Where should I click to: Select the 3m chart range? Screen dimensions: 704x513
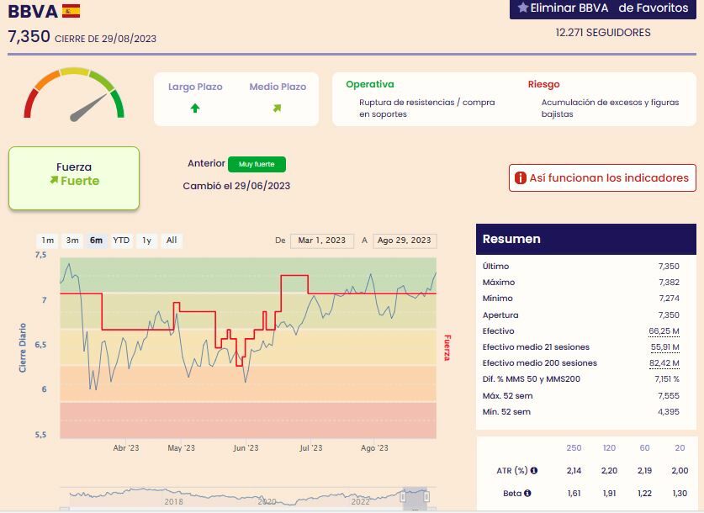coord(72,241)
